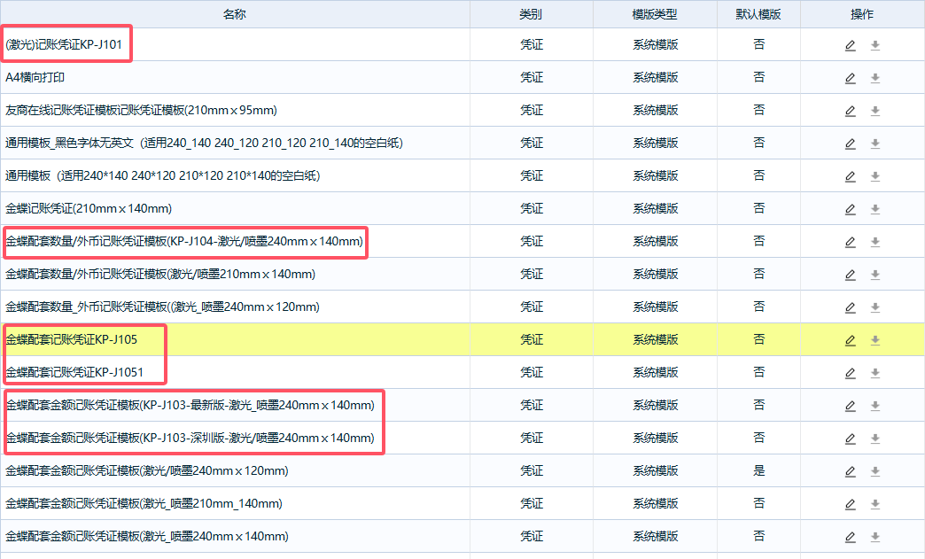Screen dimensions: 925x559
Task: Download the KP-J103-深圳版 template
Action: click(x=875, y=439)
